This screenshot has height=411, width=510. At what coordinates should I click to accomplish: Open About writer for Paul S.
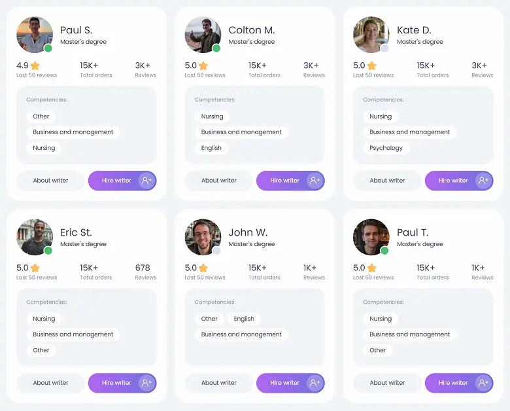click(x=51, y=181)
